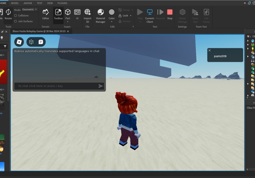Open the Mode Geometric dropdown

coord(29,9)
